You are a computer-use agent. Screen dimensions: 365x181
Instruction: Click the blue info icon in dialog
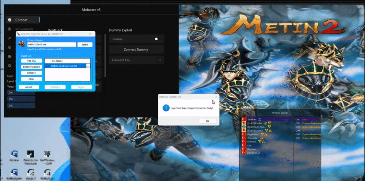click(x=166, y=108)
